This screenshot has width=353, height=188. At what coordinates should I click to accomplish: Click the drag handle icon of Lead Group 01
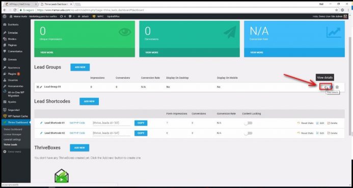(x=38, y=87)
